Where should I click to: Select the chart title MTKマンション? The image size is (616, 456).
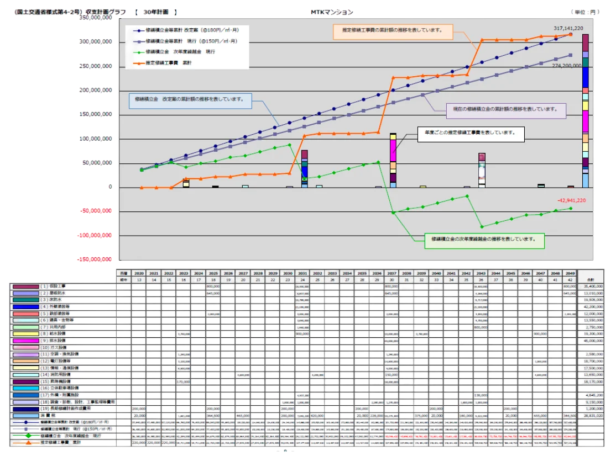[x=332, y=12]
